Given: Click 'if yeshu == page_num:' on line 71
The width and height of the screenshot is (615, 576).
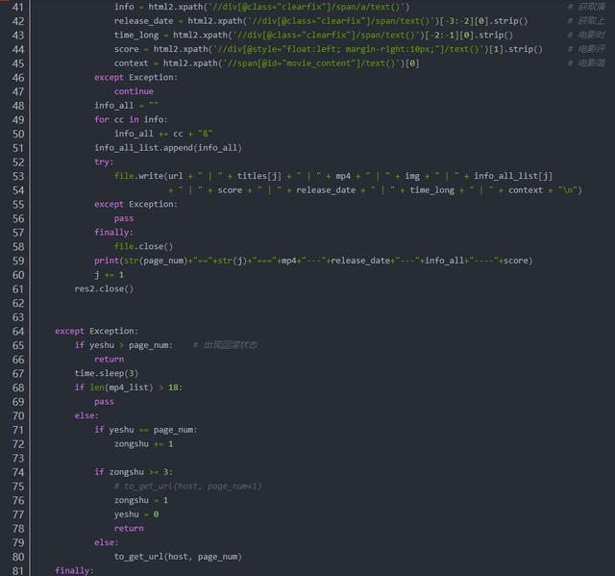Looking at the screenshot, I should pyautogui.click(x=146, y=430).
